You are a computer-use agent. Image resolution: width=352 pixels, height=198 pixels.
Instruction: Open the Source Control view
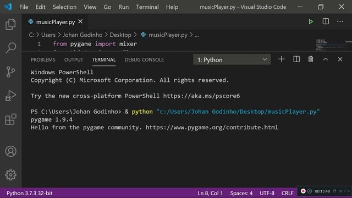[x=10, y=72]
